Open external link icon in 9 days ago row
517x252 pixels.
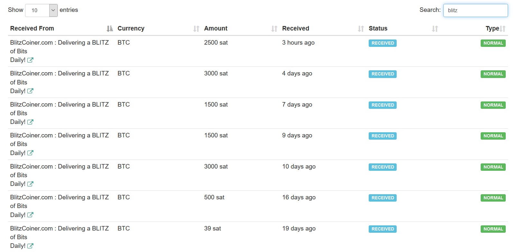pos(30,153)
